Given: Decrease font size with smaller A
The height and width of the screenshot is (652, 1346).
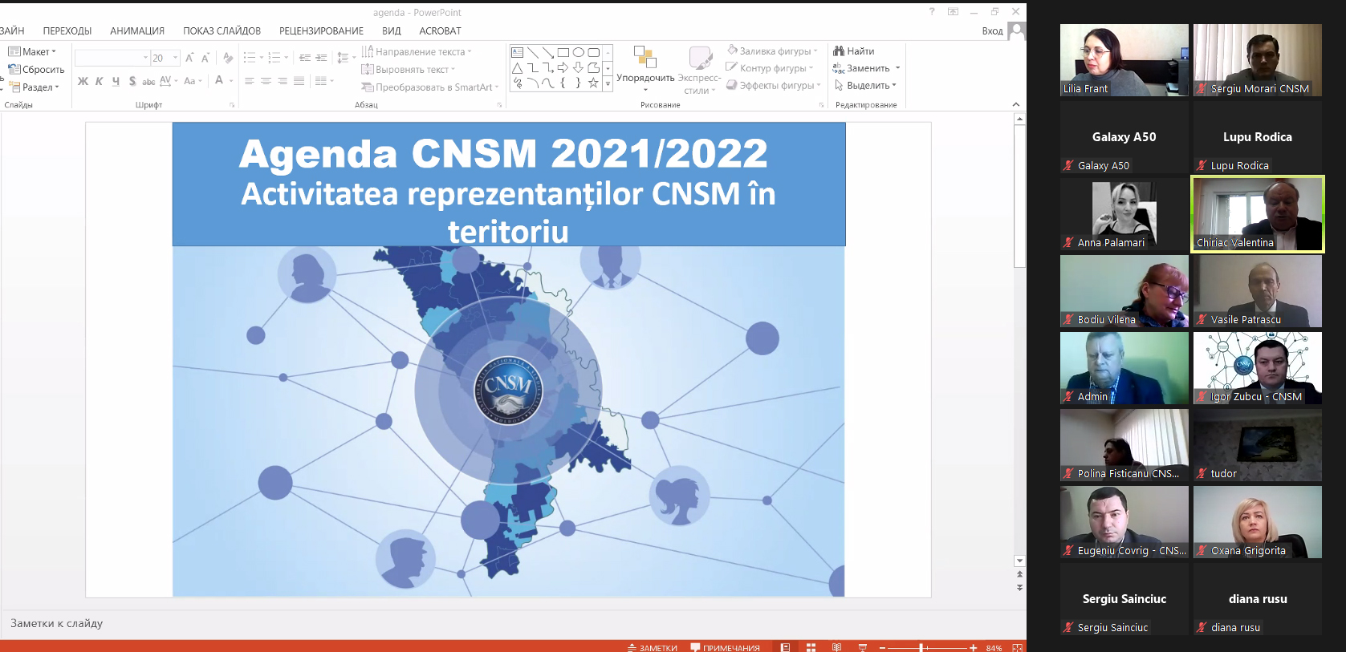Looking at the screenshot, I should (x=205, y=58).
